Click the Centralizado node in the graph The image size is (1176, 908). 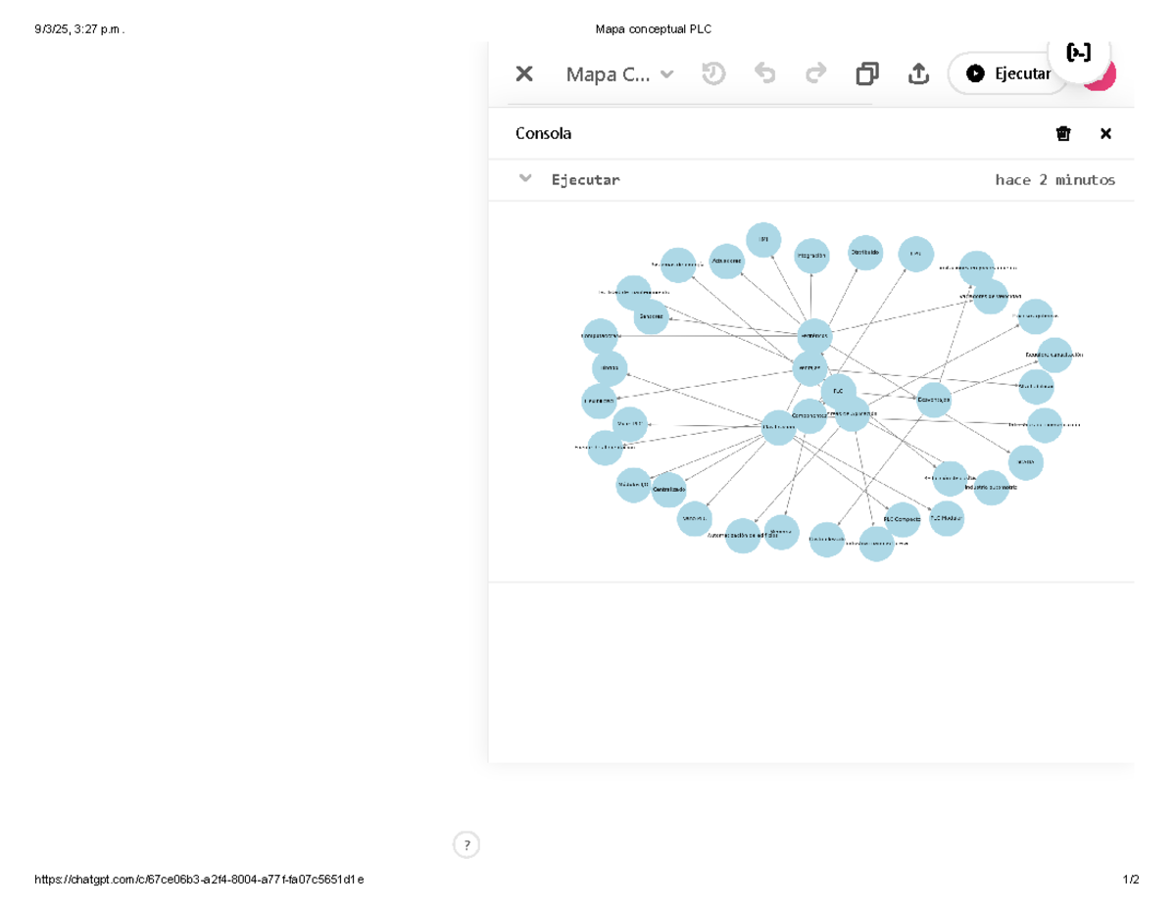pos(668,489)
